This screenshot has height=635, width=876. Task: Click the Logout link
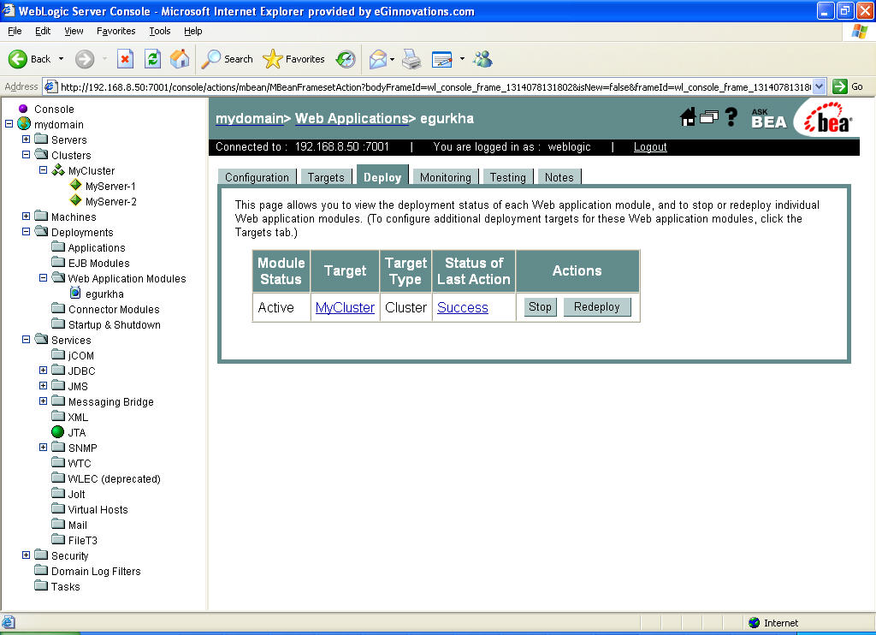[650, 146]
